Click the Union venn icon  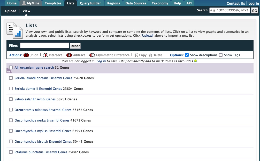click(26, 55)
